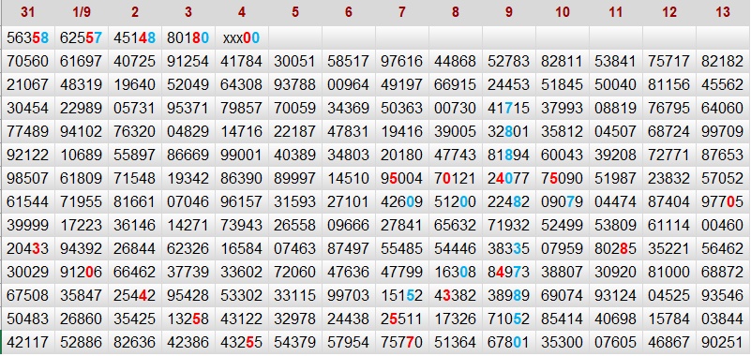Viewport: 751px width, 356px height.
Task: Select the cell containing 43255
Action: click(241, 343)
